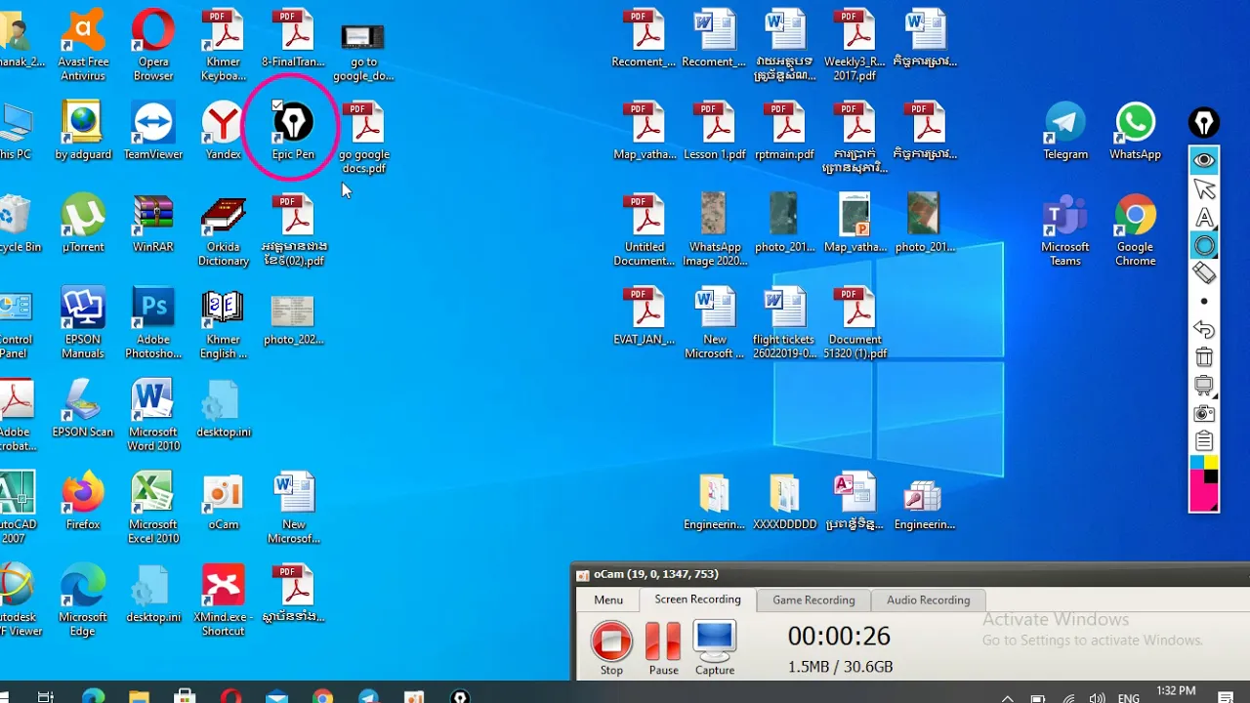Click the ENG language indicator in system tray
The image size is (1250, 703).
coord(1128,697)
